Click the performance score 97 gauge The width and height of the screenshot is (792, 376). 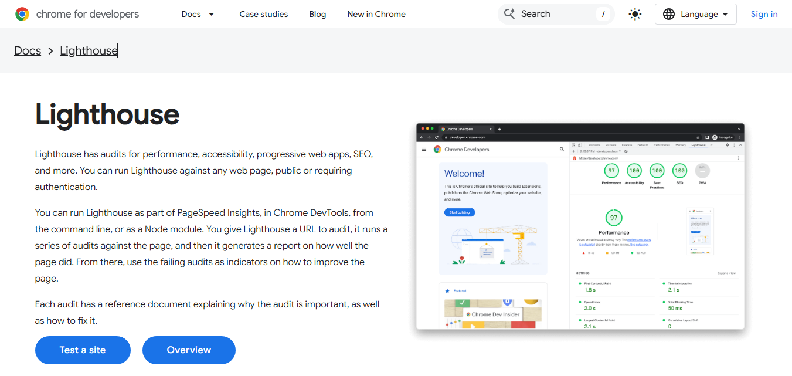point(611,171)
